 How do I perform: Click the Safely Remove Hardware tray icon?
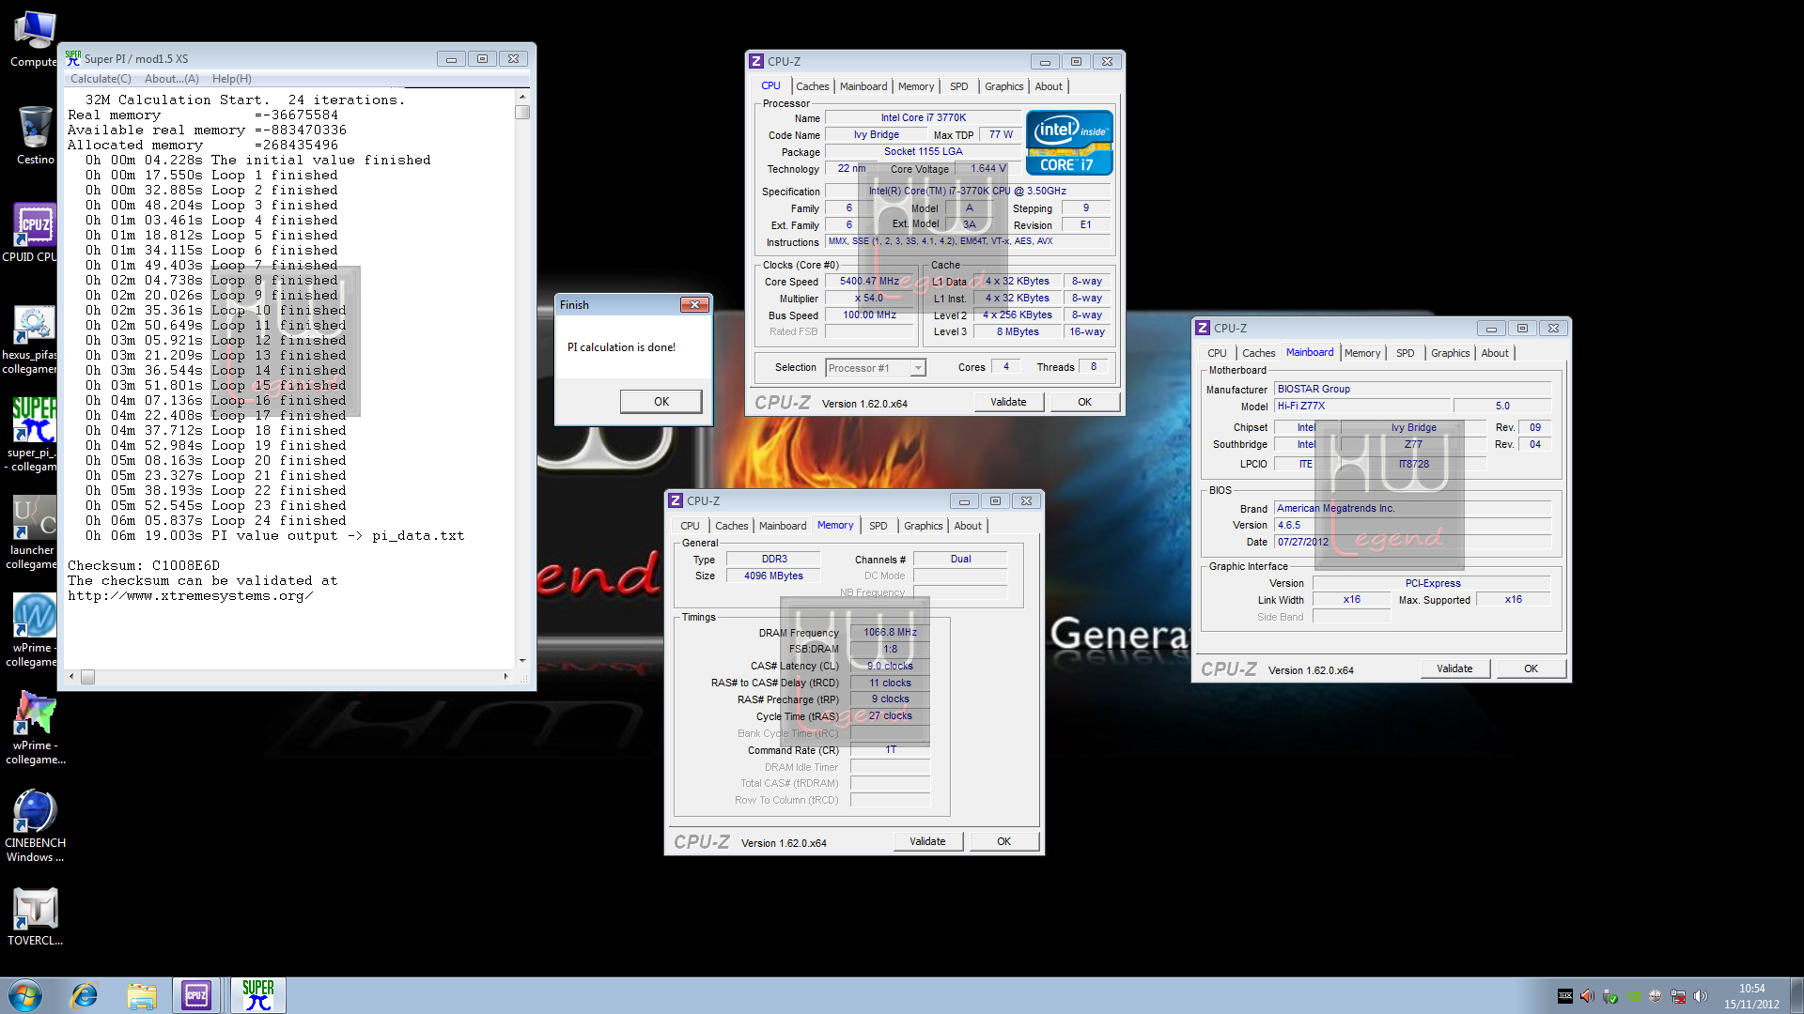click(1610, 996)
